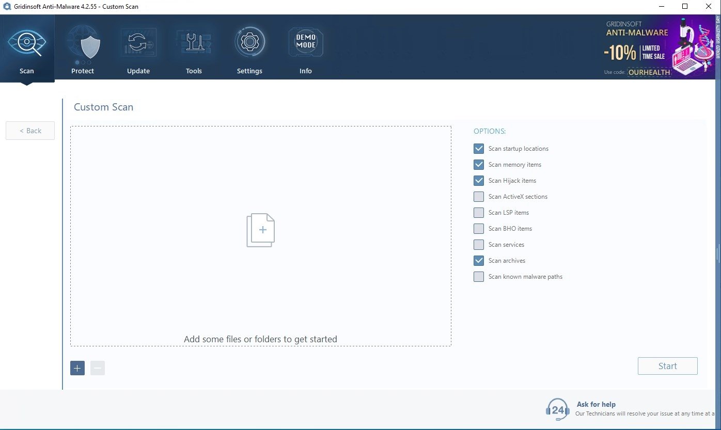Click the 24-hour support headset icon
Viewport: 721px width, 430px height.
558,409
